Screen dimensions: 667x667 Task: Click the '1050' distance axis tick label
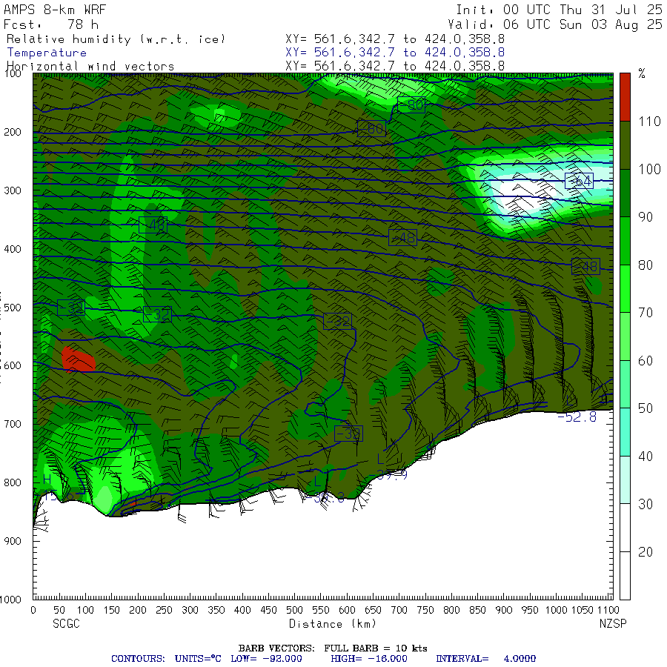[x=583, y=610]
